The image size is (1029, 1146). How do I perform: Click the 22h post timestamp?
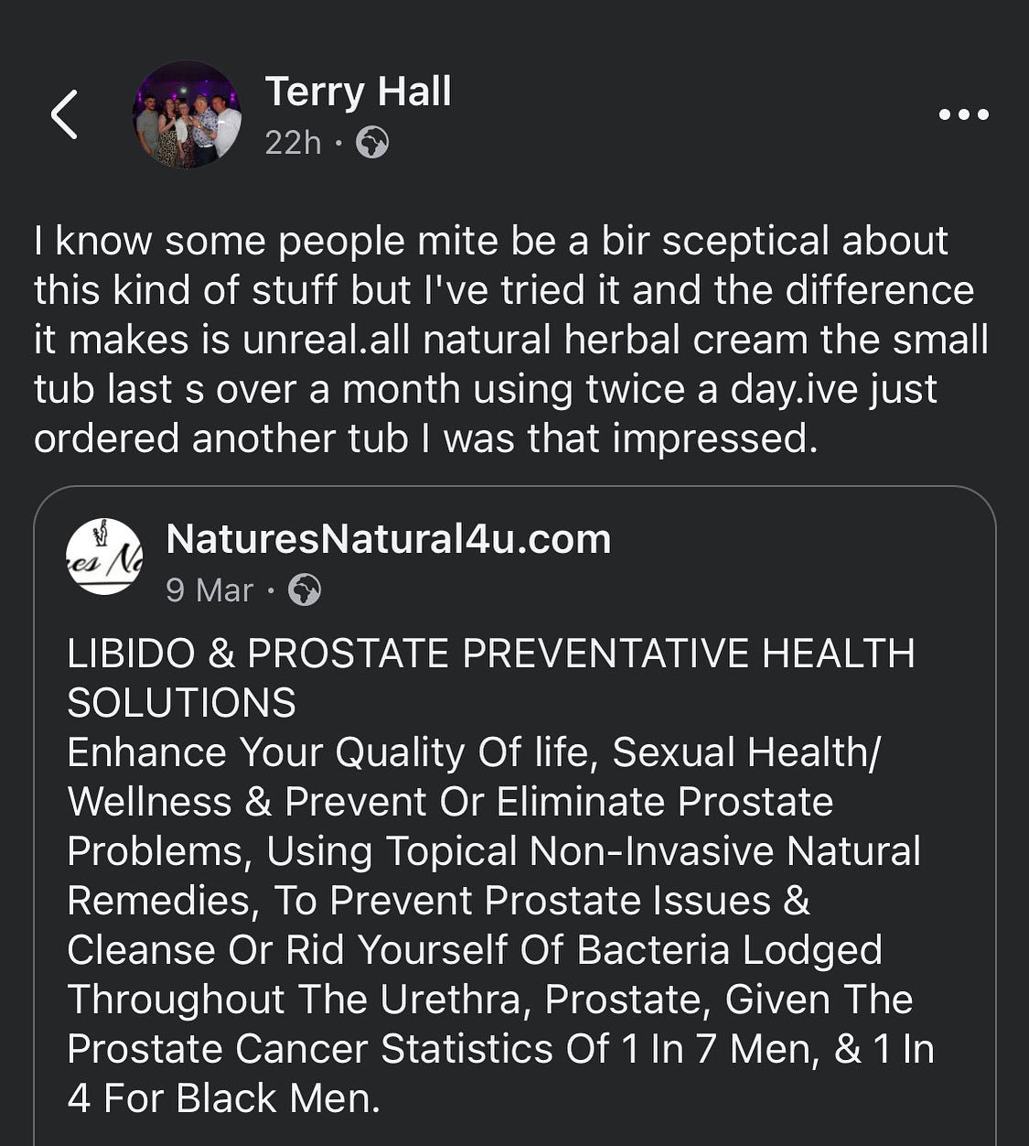pyautogui.click(x=293, y=143)
